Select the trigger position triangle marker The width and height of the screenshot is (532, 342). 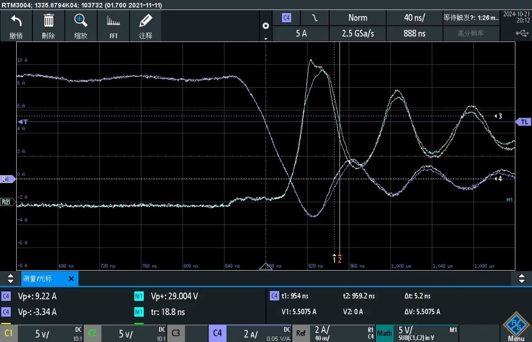click(x=266, y=266)
